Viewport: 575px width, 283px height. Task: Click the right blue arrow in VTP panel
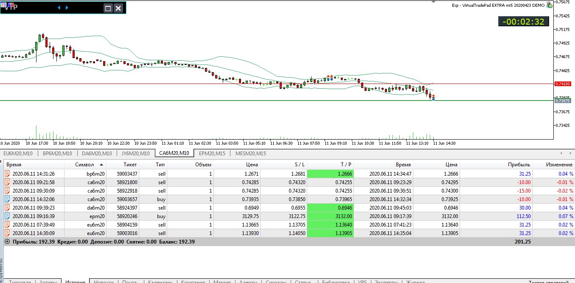tap(67, 8)
